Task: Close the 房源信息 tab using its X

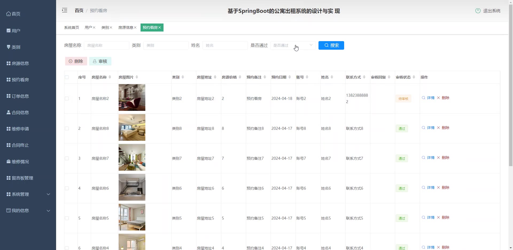Action: tap(135, 28)
